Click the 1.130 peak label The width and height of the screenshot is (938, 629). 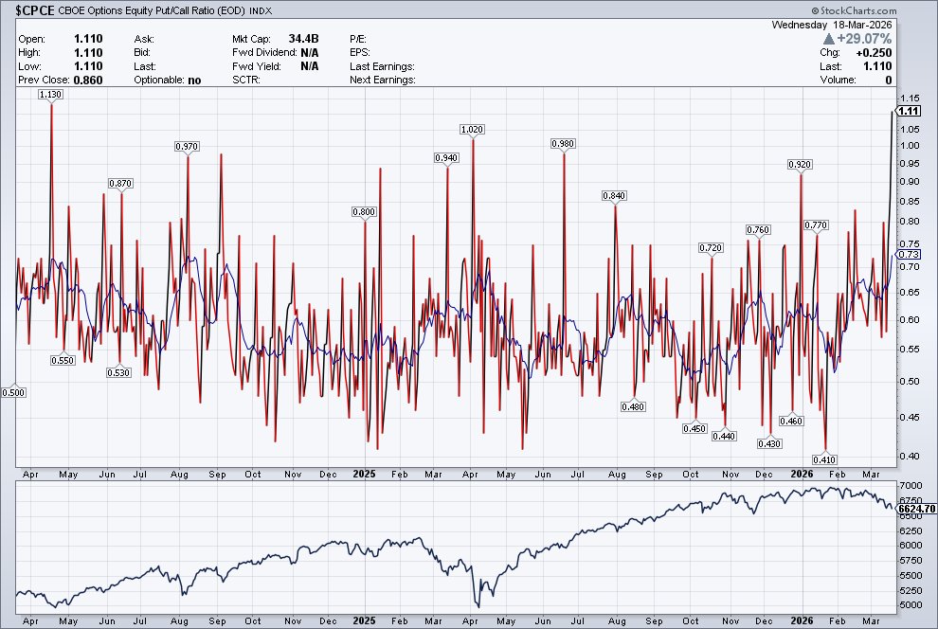(x=50, y=95)
